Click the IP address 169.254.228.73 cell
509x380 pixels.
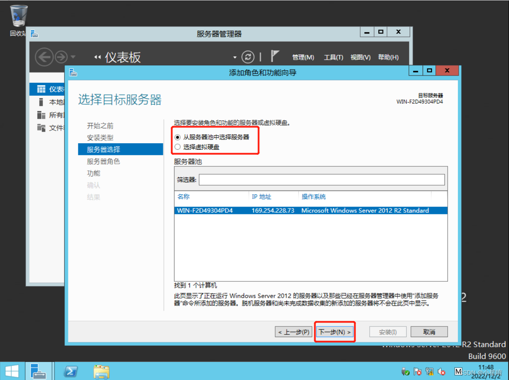(x=273, y=211)
